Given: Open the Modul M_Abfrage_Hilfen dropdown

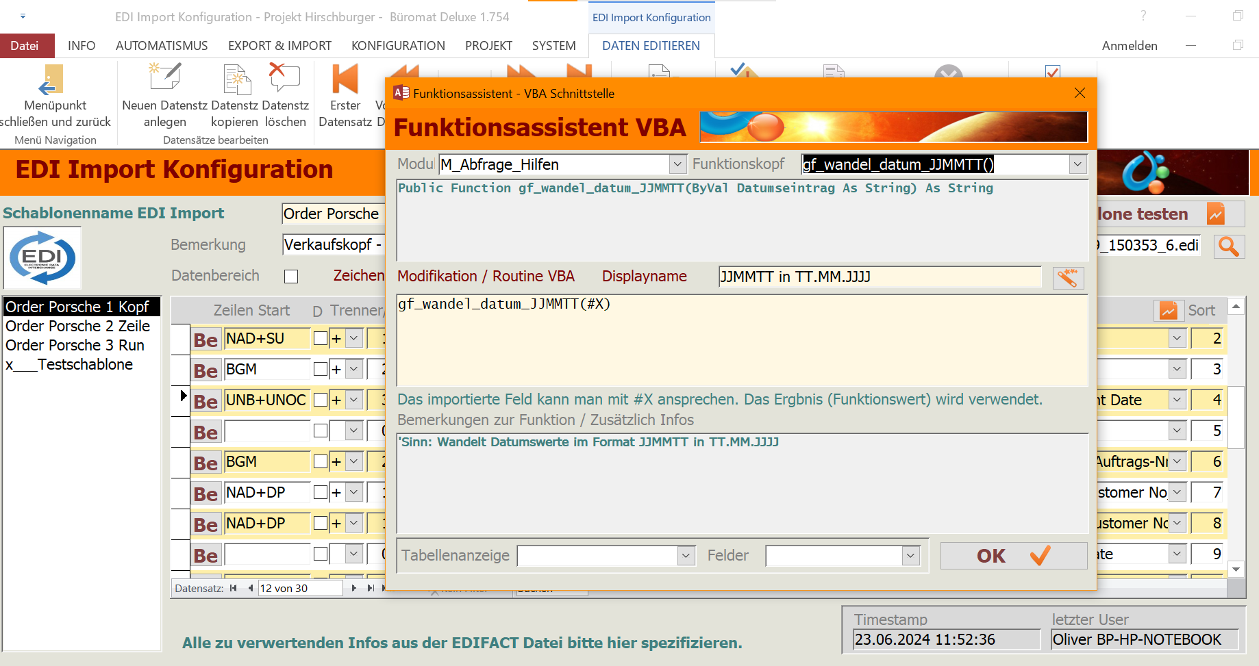Looking at the screenshot, I should 677,164.
